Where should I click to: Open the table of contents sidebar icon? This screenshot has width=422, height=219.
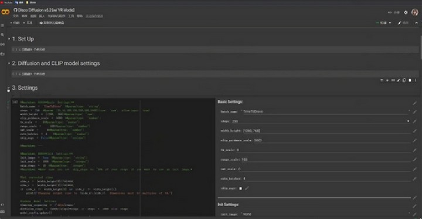pyautogui.click(x=2, y=25)
